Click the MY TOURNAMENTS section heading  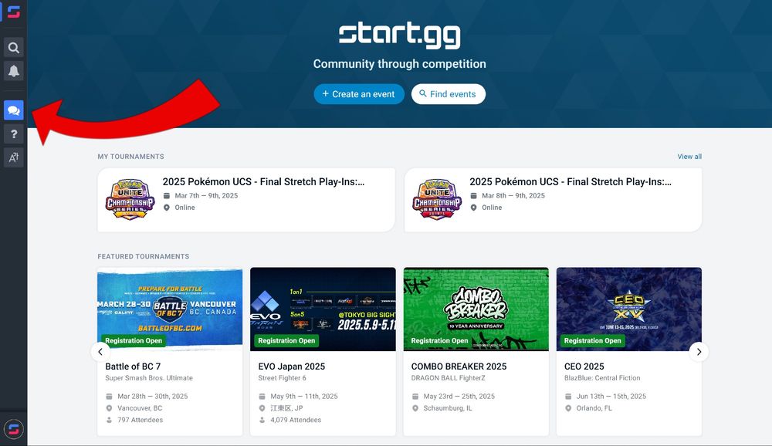[131, 157]
